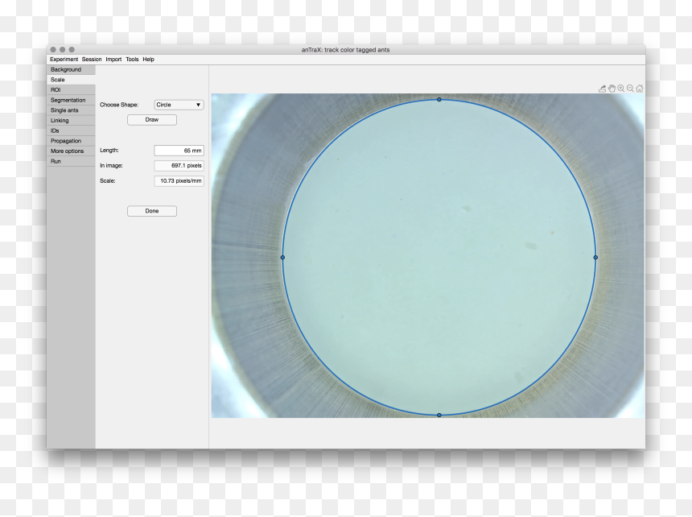Screen dimensions: 692x517
Task: Click the top handle of the circle
Action: click(x=439, y=99)
